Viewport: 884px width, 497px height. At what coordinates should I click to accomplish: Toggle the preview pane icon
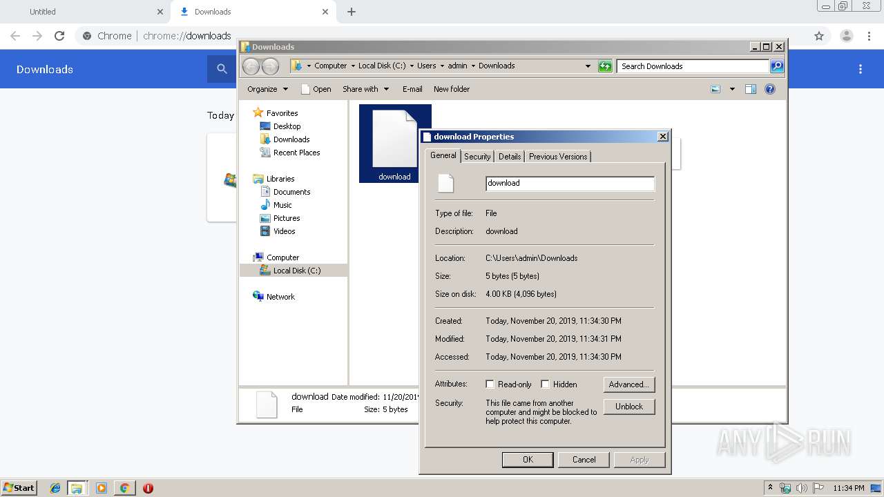[x=751, y=89]
